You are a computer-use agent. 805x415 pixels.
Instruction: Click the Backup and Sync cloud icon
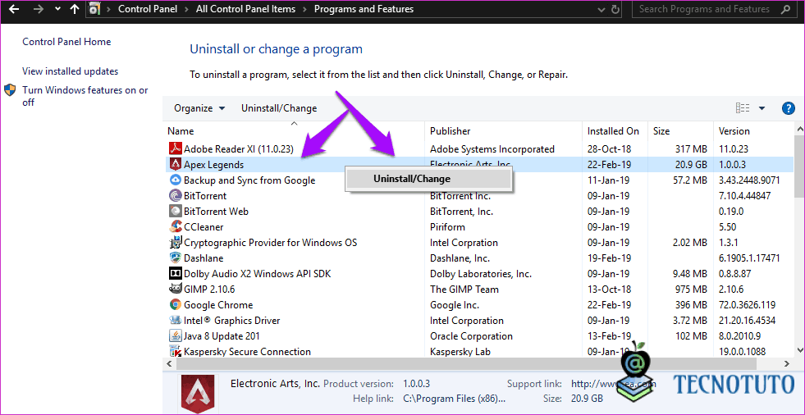176,180
